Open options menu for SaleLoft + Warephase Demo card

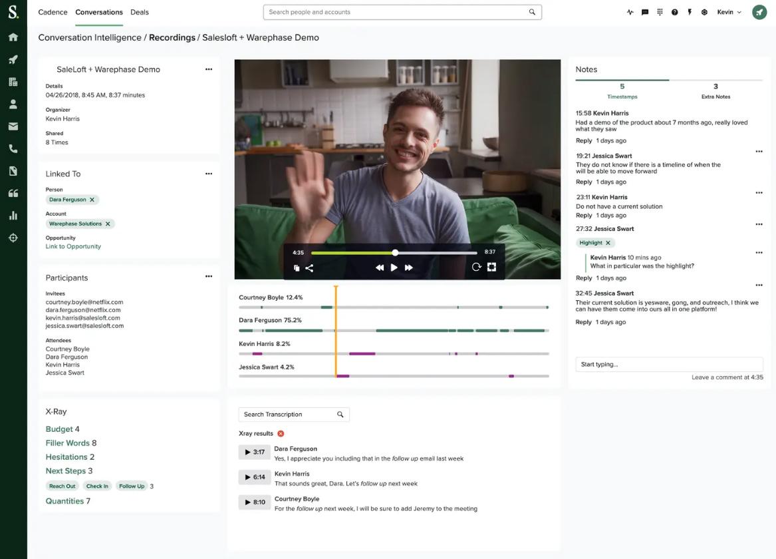click(x=209, y=69)
